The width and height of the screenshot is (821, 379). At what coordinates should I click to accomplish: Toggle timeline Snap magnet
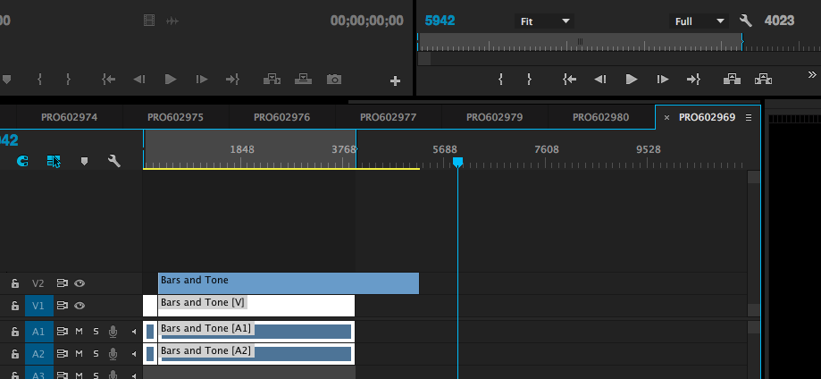pos(22,161)
